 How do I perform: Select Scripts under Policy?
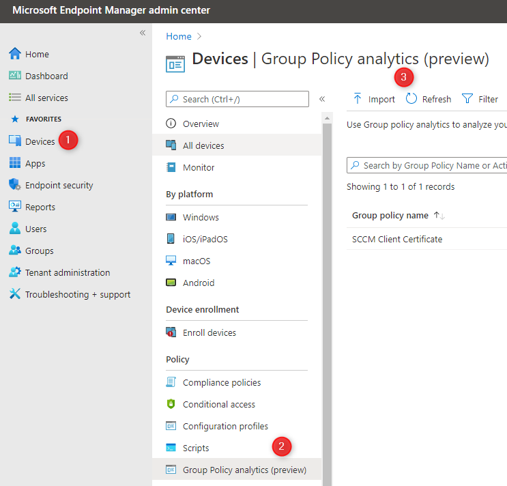pyautogui.click(x=196, y=448)
